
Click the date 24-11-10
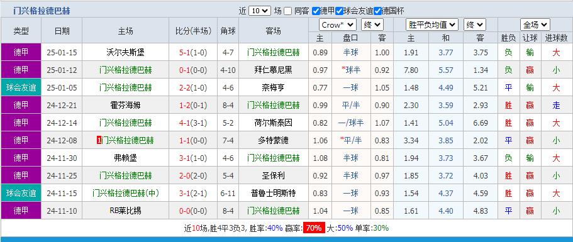tap(62, 211)
